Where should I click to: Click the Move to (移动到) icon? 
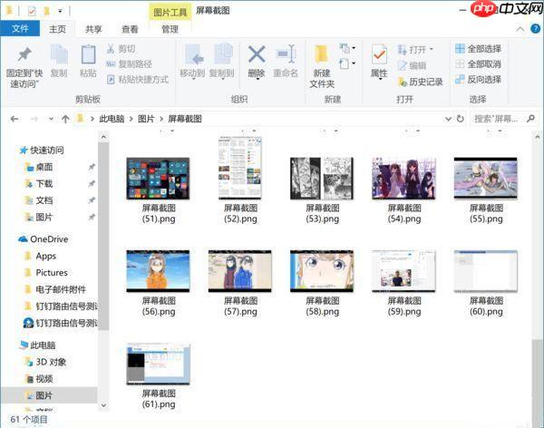pos(192,60)
